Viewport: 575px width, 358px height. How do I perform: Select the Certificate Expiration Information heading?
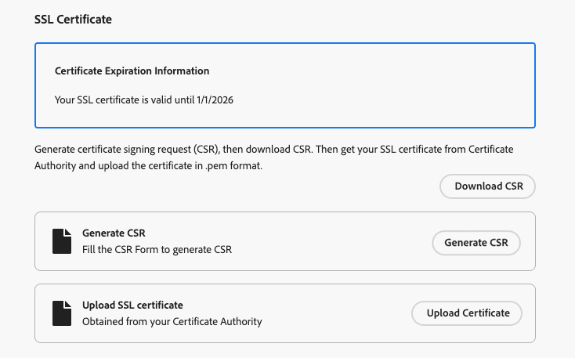[132, 71]
